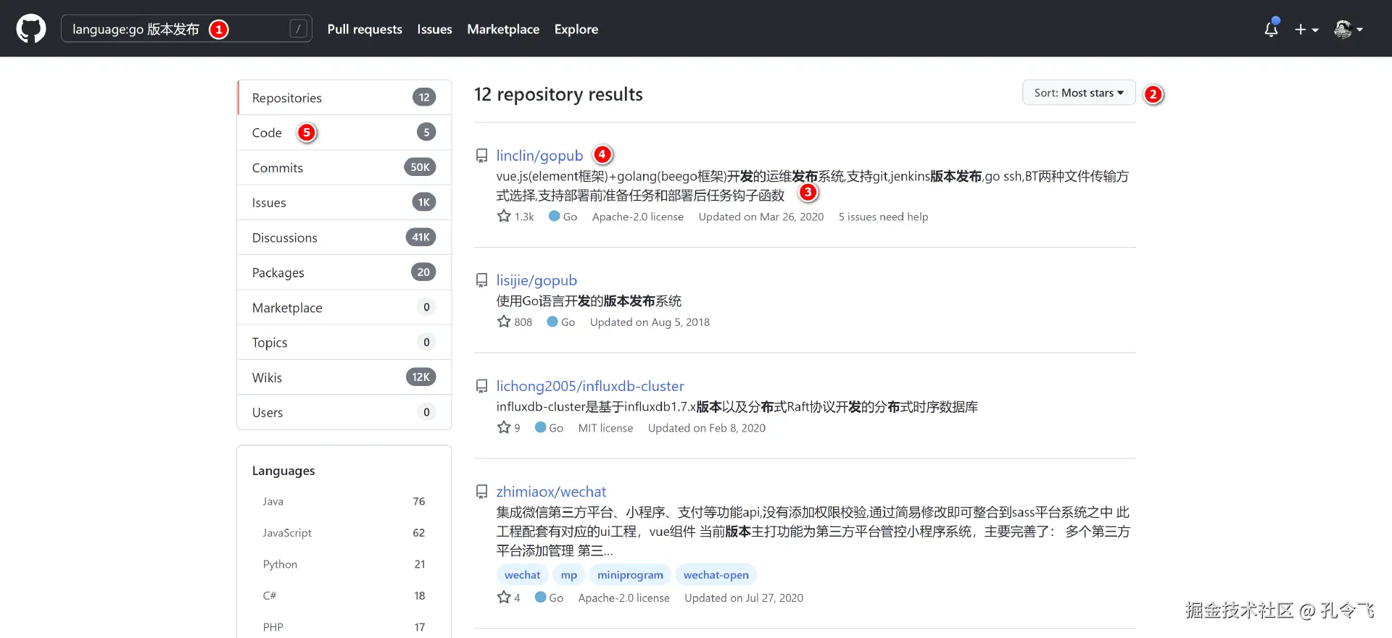This screenshot has width=1392, height=638.
Task: Select the Marketplace sidebar filter
Action: pyautogui.click(x=344, y=307)
